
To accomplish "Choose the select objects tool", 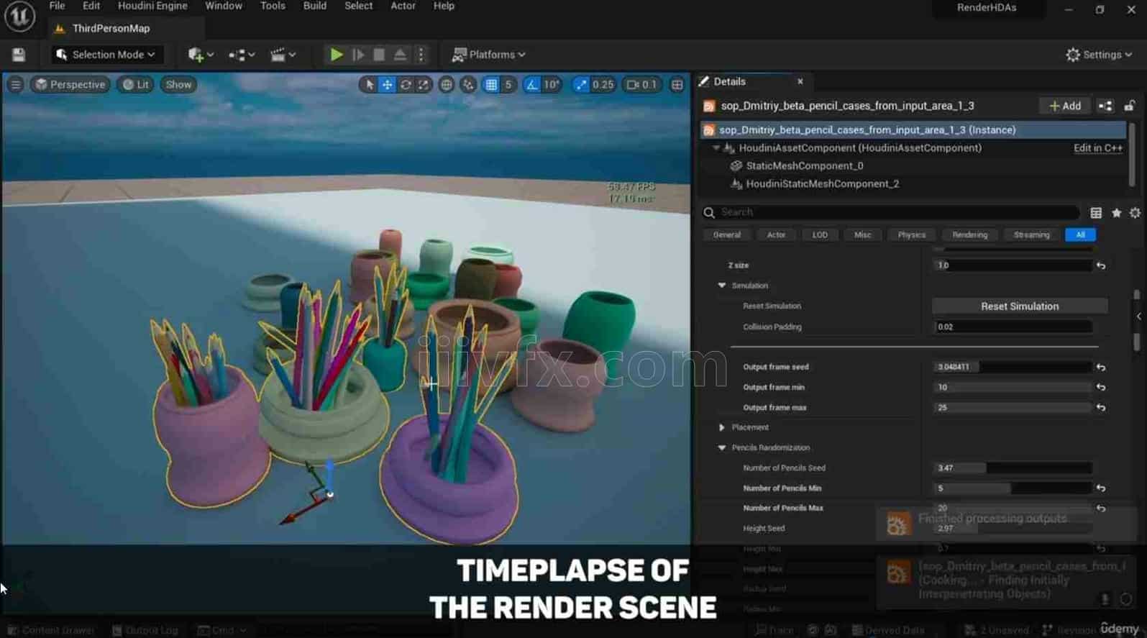I will coord(369,85).
